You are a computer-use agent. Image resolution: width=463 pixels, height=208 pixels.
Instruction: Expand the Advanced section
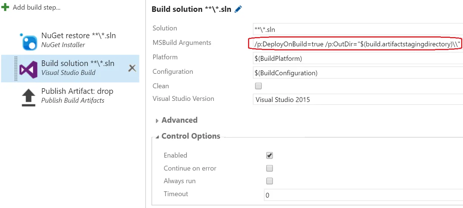pyautogui.click(x=157, y=120)
